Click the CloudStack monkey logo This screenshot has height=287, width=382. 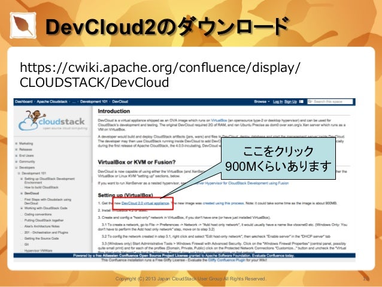53,120
